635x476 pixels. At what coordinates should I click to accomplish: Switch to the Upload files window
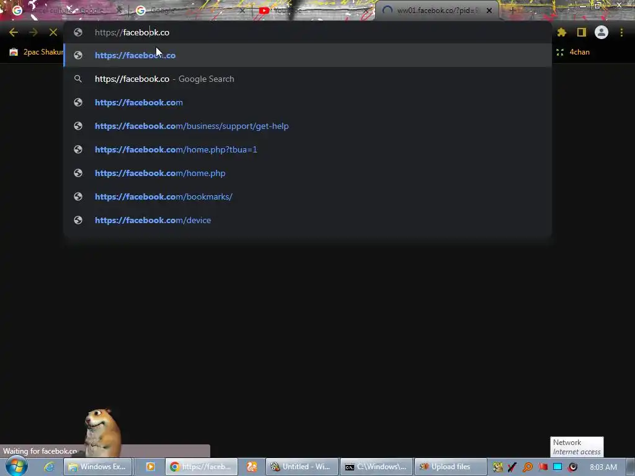coord(450,467)
